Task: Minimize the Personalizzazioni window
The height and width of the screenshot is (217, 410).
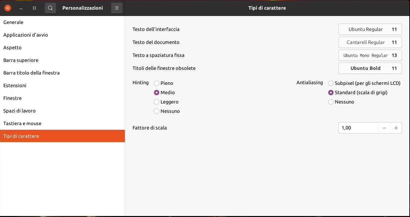Action: tap(21, 8)
